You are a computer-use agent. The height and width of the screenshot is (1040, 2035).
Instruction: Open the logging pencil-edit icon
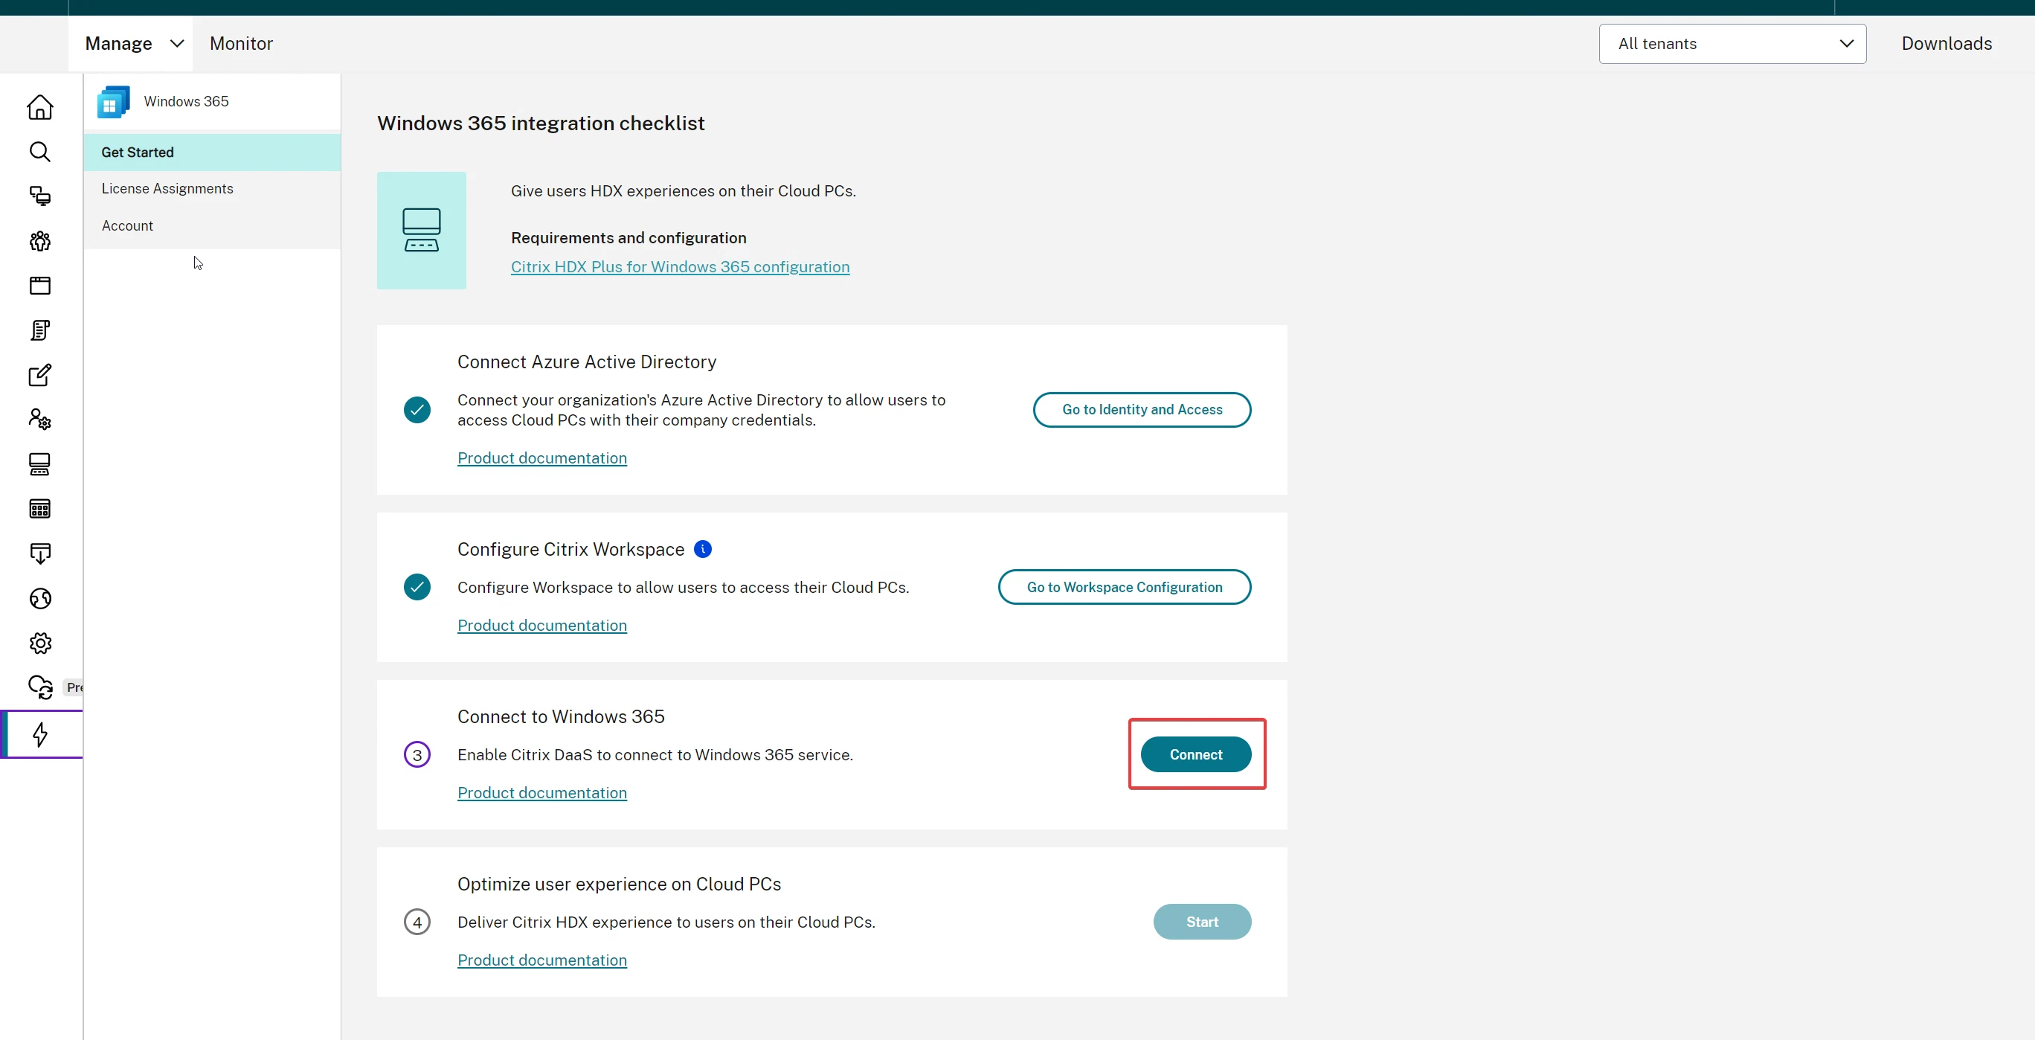click(39, 375)
